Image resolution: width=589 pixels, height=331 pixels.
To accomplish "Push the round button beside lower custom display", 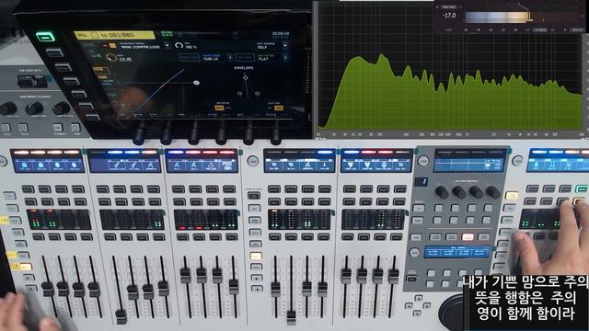I will pyautogui.click(x=414, y=252).
